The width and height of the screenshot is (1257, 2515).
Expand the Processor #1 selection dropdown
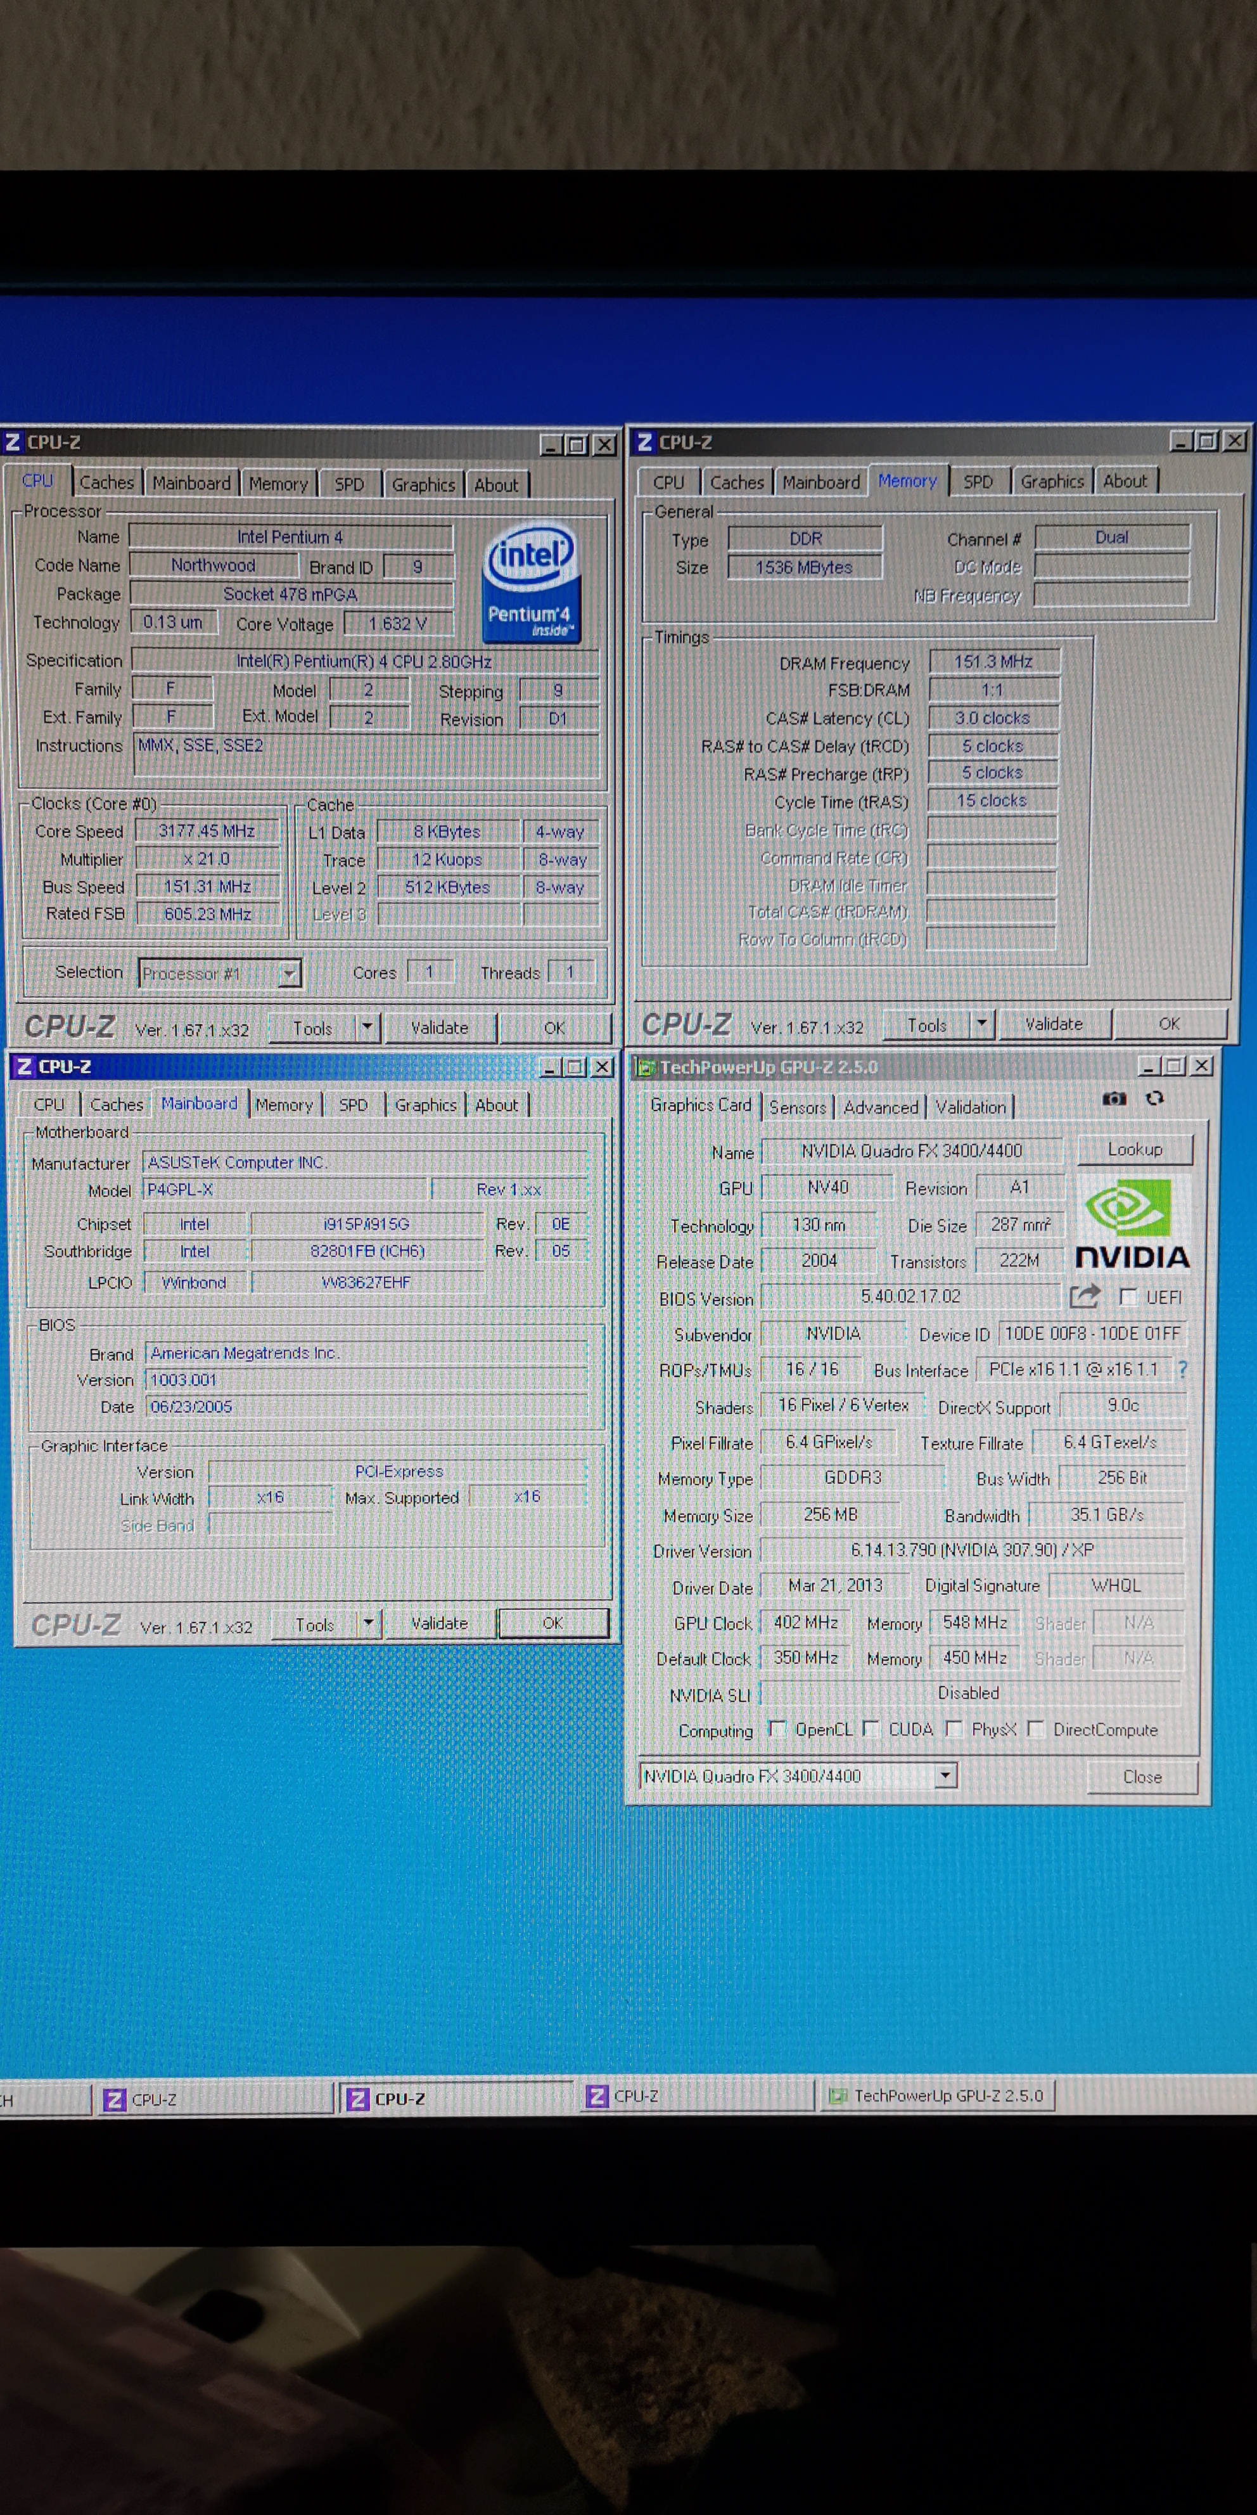(289, 974)
